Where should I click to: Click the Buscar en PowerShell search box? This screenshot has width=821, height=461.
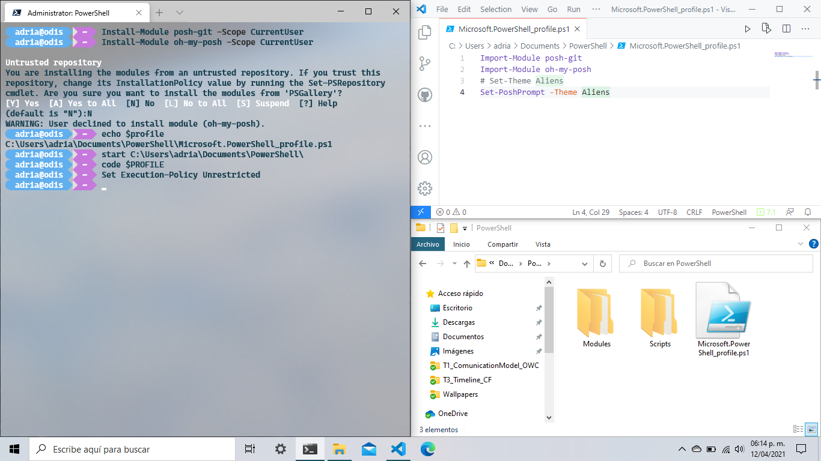(x=716, y=264)
